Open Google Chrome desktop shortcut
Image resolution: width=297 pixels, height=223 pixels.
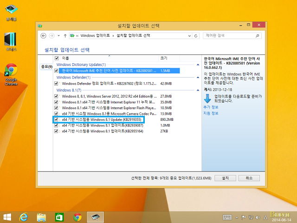pyautogui.click(x=11, y=74)
